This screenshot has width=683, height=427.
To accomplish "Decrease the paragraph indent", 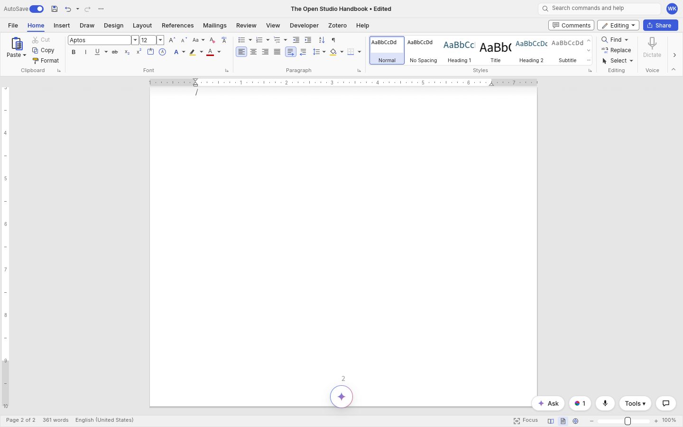I will coord(296,40).
